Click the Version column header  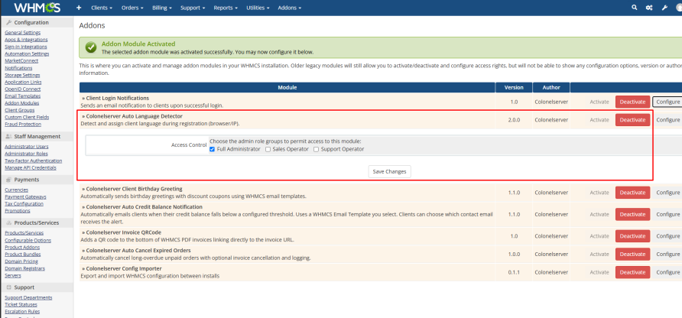[514, 87]
